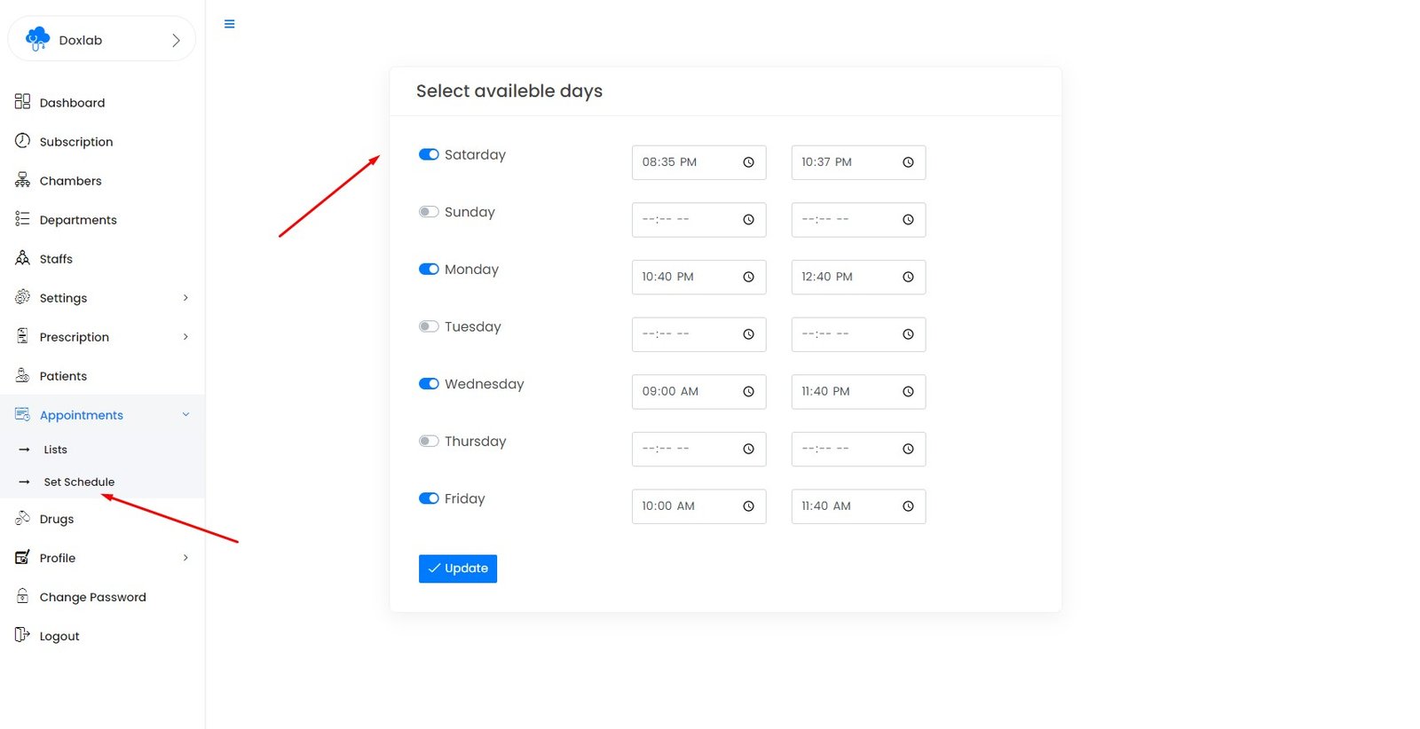The width and height of the screenshot is (1420, 729).
Task: Click the Dashboard grid icon
Action: point(22,102)
